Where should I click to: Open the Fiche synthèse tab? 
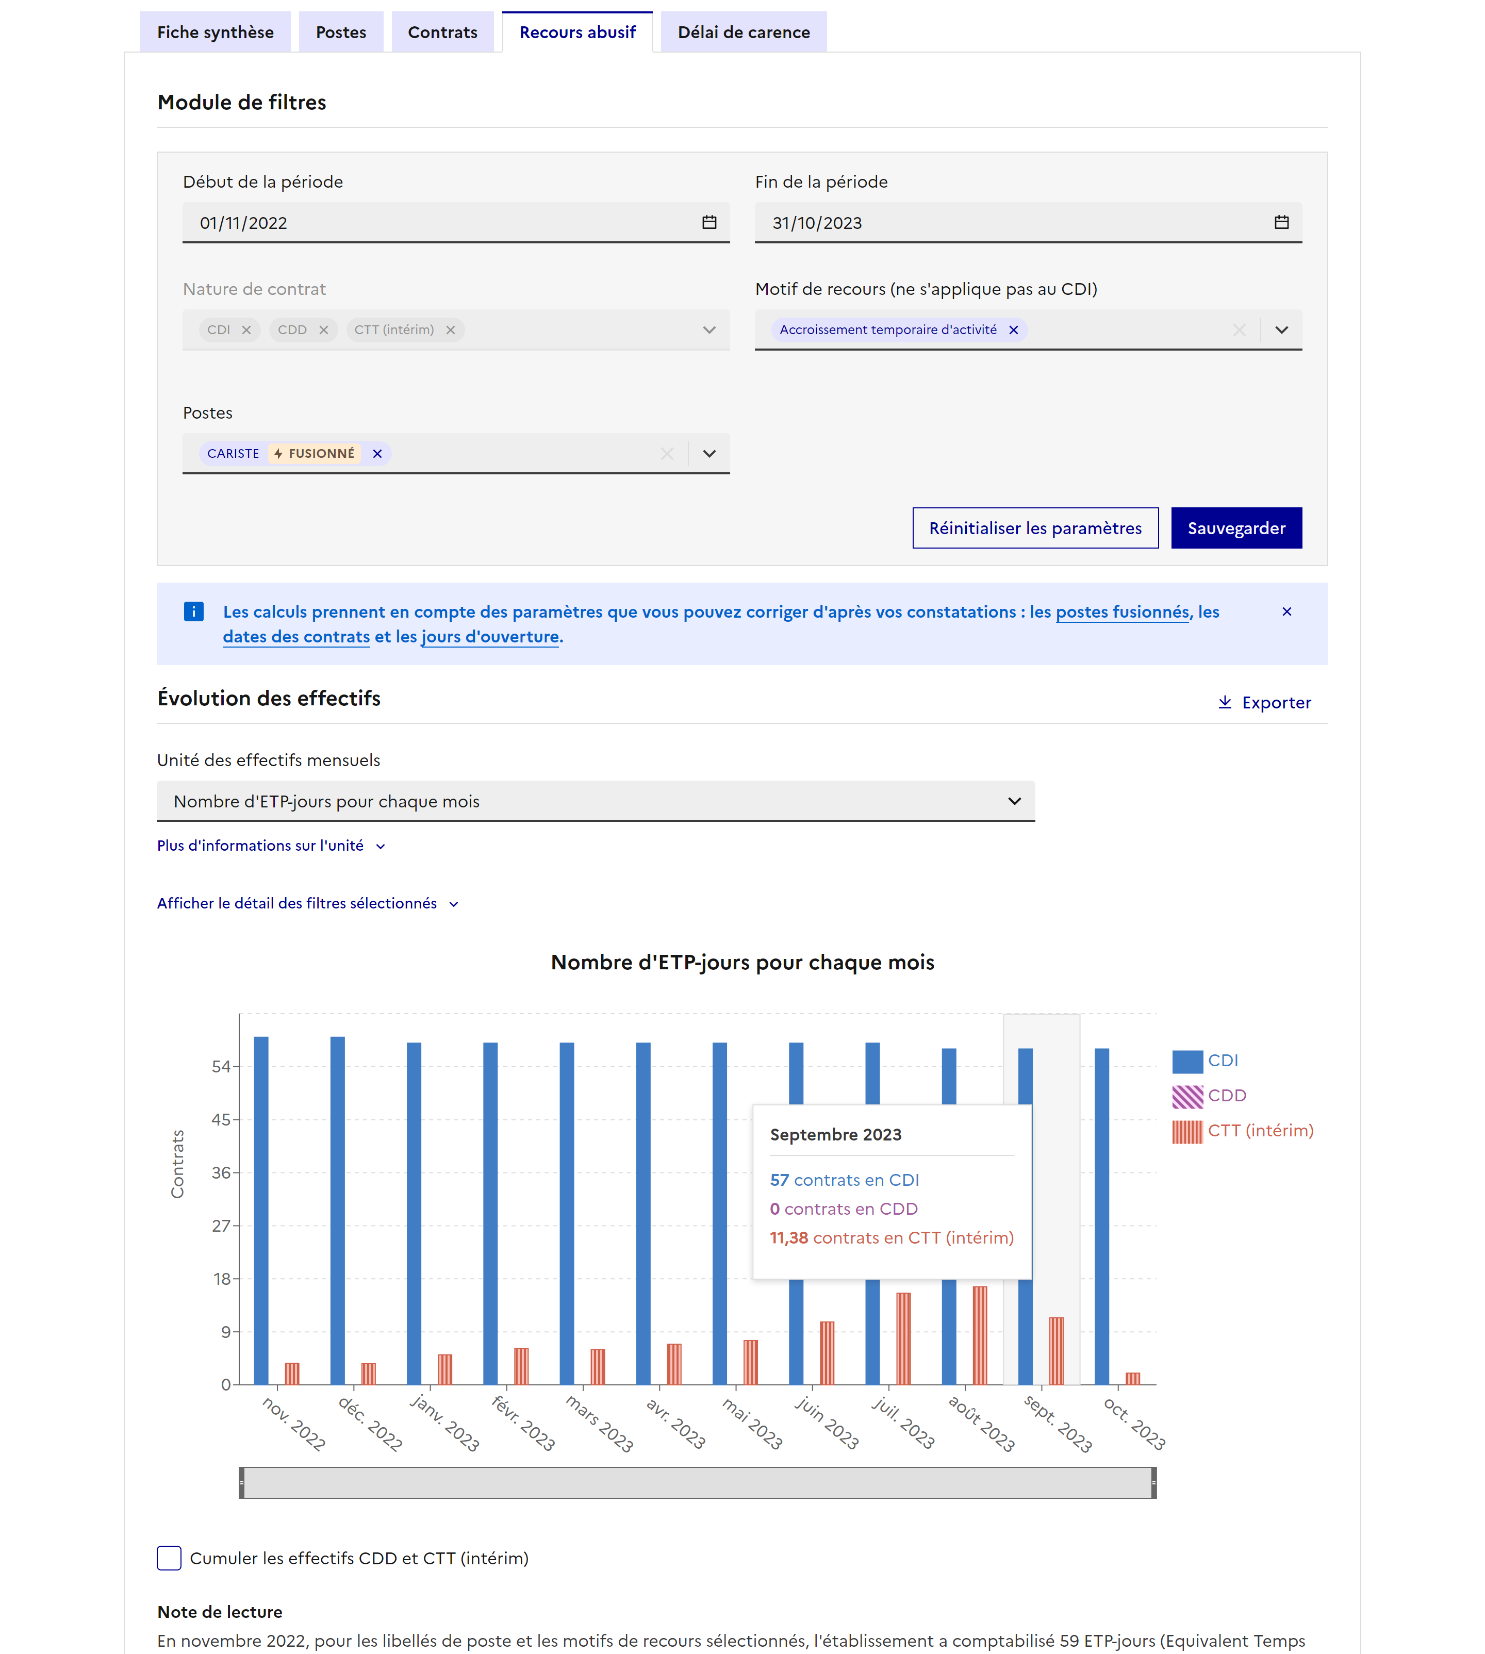(214, 32)
